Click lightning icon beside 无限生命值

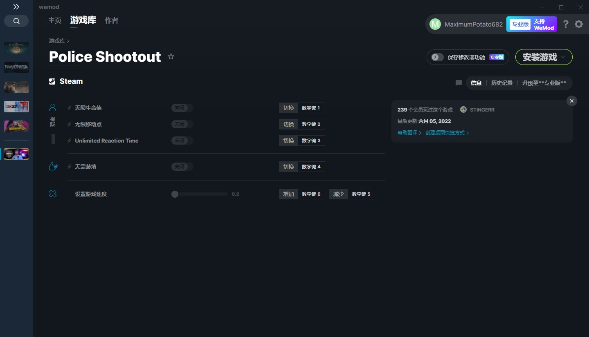point(70,108)
